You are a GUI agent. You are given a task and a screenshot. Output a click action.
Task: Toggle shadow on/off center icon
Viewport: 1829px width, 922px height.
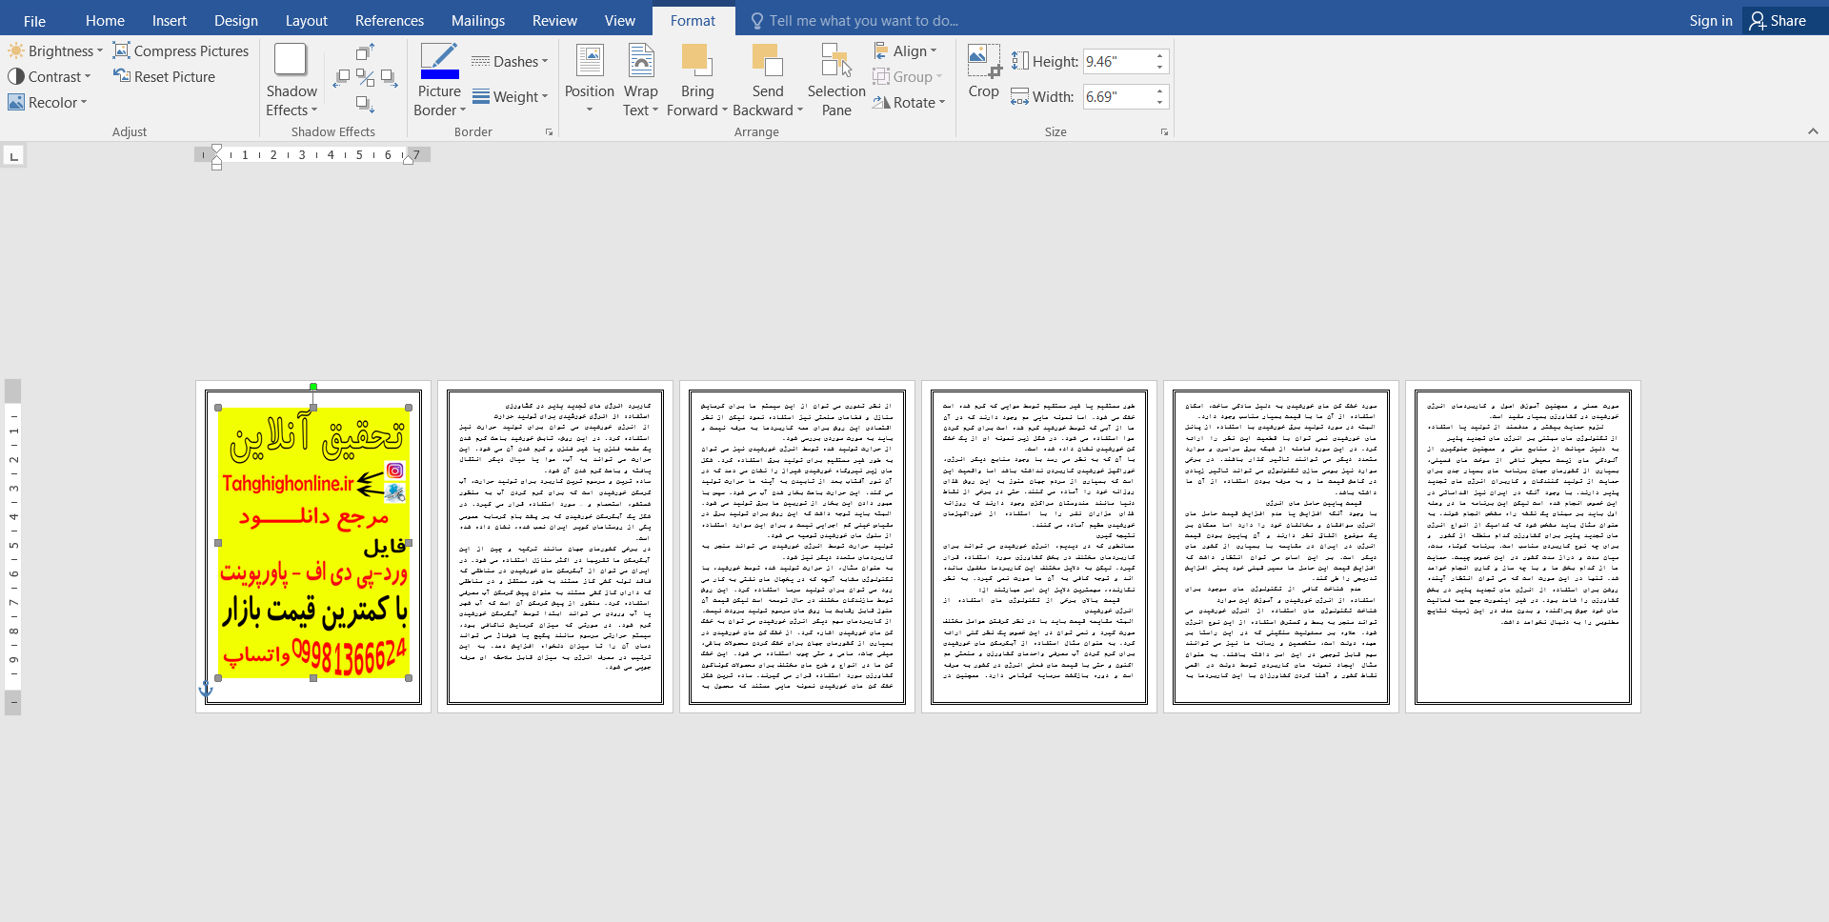[365, 78]
